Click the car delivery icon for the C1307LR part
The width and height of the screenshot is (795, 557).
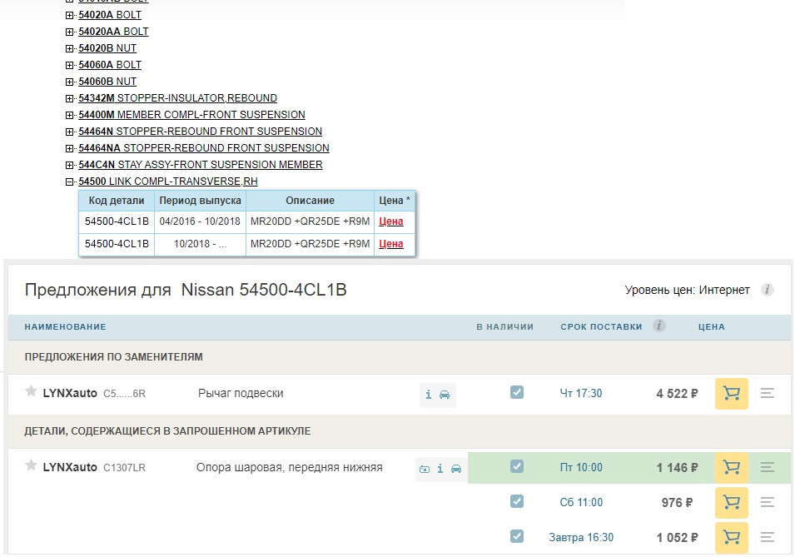click(456, 468)
